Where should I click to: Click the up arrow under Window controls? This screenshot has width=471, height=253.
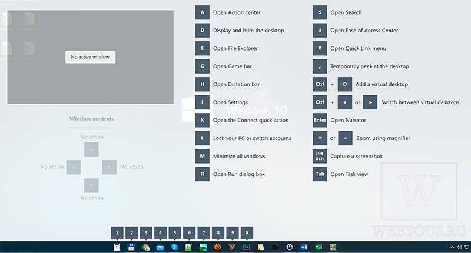91,149
